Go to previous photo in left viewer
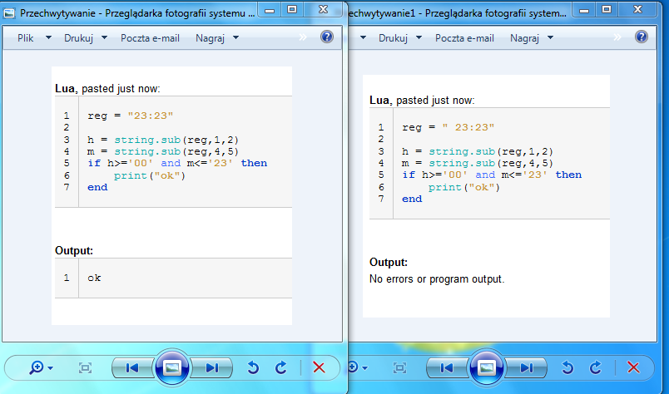Screen dimensions: 669x394 (132, 367)
